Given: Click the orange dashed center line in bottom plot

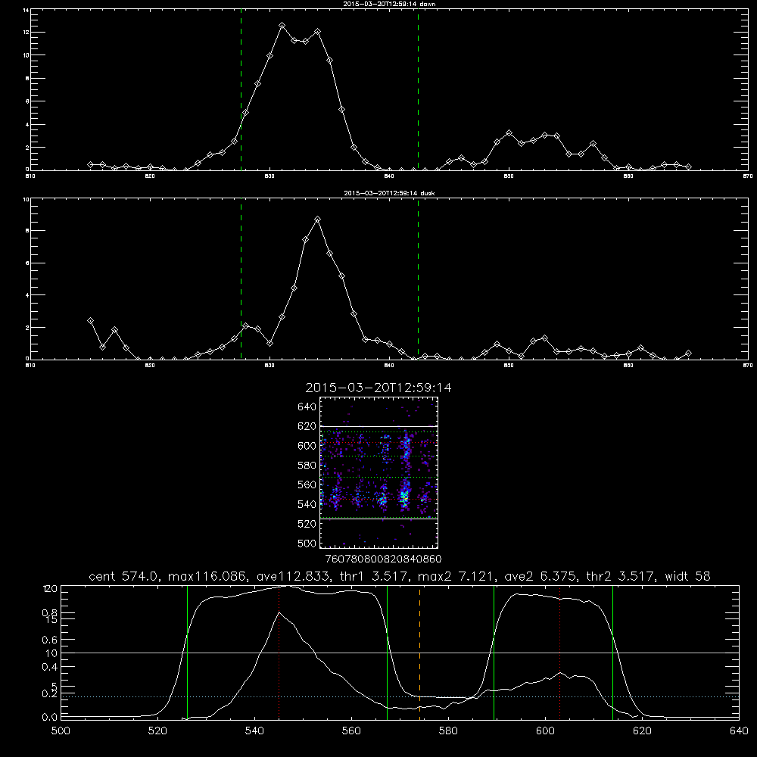Looking at the screenshot, I should pyautogui.click(x=419, y=653).
